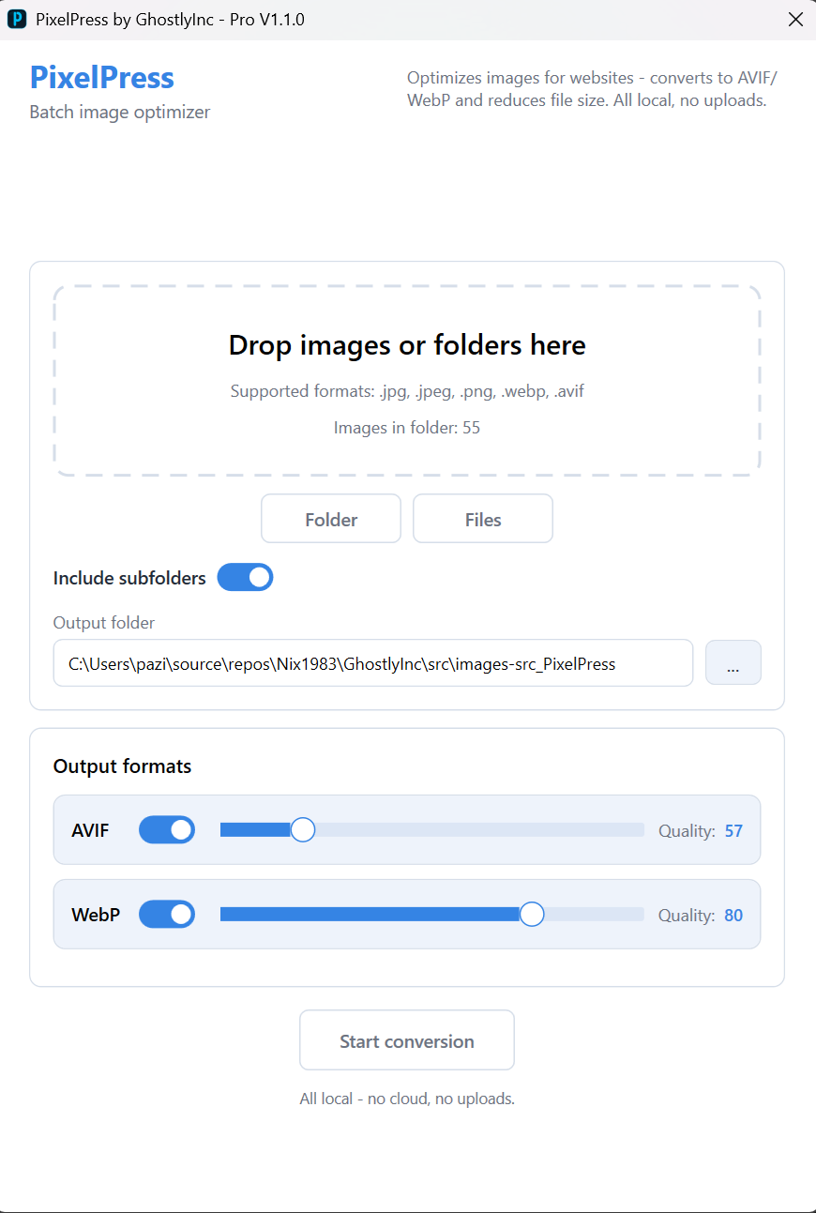Screen dimensions: 816x1213
Task: Disable the AVIF format toggle
Action: (167, 830)
